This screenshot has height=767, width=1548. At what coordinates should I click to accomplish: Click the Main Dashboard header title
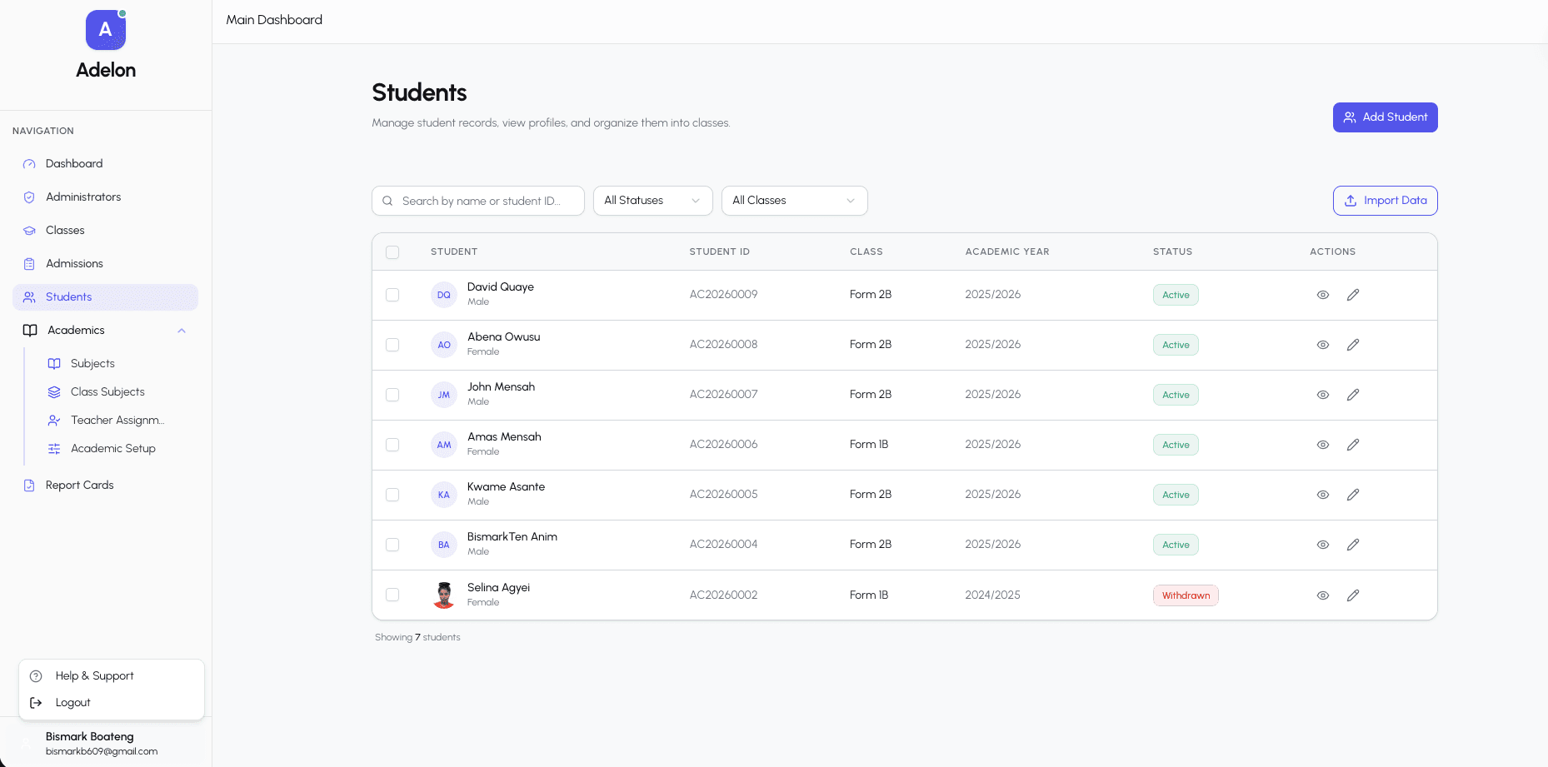click(274, 20)
